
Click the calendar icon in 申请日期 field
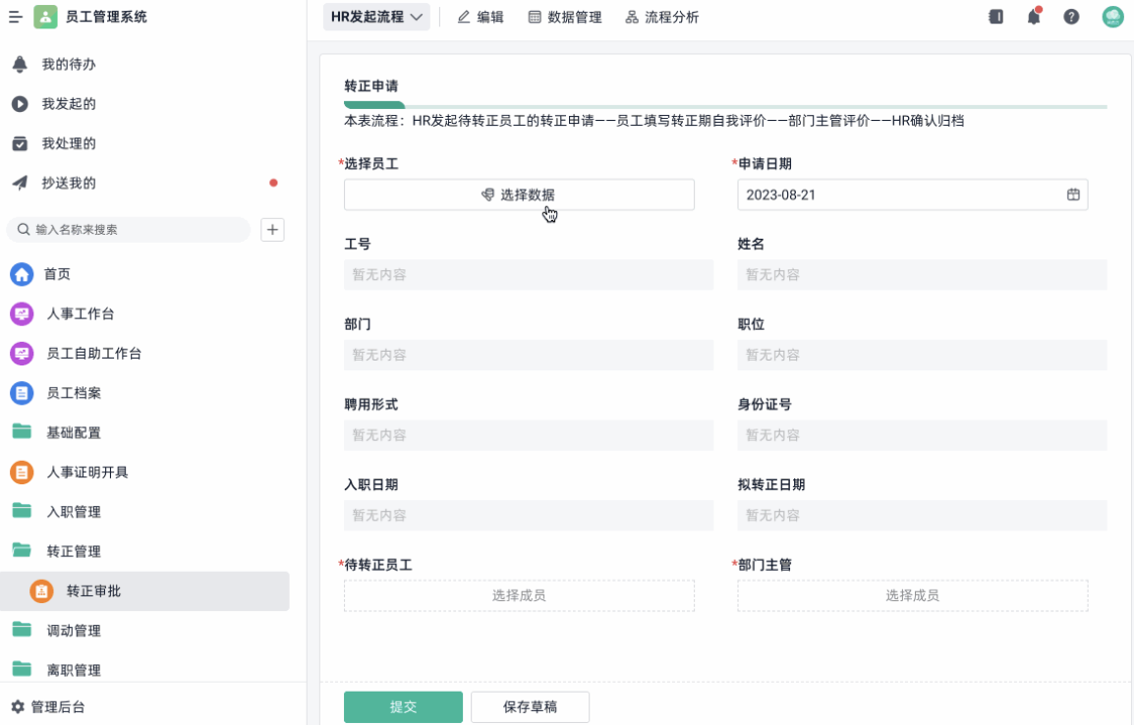[x=1072, y=195]
